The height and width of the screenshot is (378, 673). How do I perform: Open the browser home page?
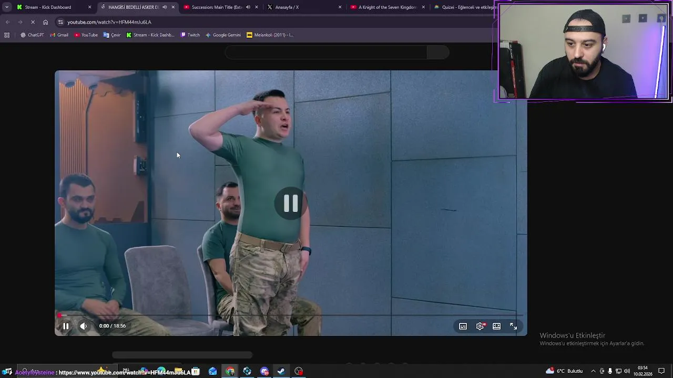tap(45, 22)
